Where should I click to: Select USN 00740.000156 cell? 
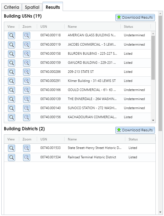[x=51, y=117]
